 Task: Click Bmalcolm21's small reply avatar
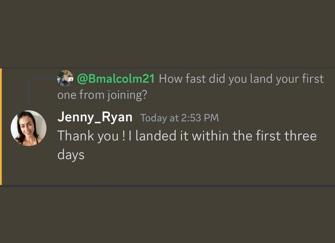pyautogui.click(x=65, y=78)
